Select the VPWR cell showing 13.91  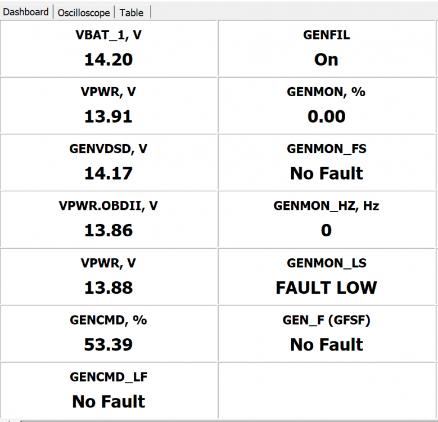pos(109,106)
